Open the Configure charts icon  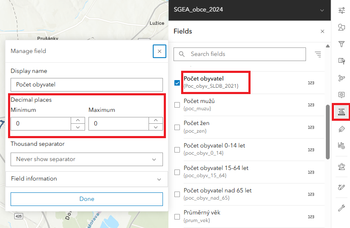[341, 146]
